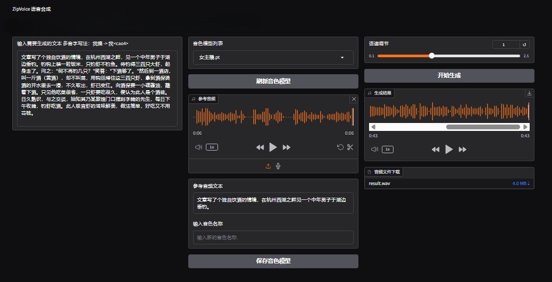This screenshot has height=282, width=552.
Task: Click the 保存音色模型 button
Action: point(273,261)
